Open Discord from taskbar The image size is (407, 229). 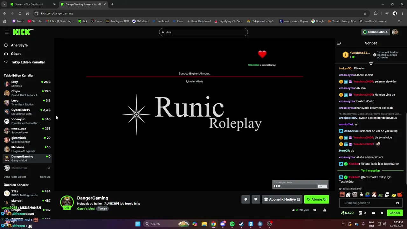point(223,224)
